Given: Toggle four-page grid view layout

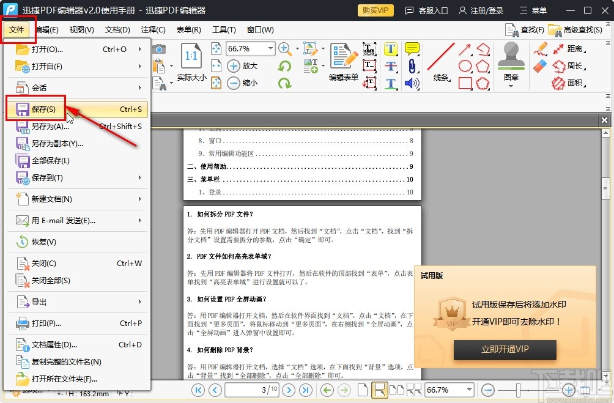Looking at the screenshot, I should click(415, 389).
